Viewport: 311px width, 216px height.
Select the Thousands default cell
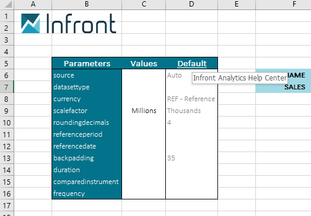tap(191, 111)
